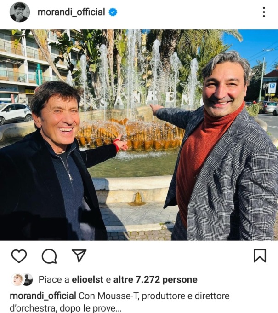Share post via paper plane icon

[79, 255]
